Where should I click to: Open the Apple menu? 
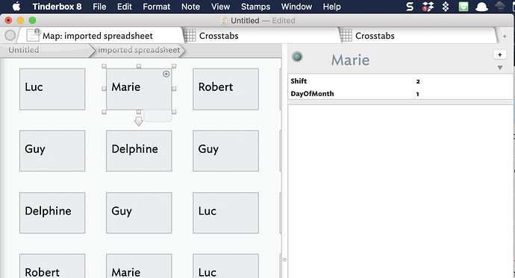point(16,6)
